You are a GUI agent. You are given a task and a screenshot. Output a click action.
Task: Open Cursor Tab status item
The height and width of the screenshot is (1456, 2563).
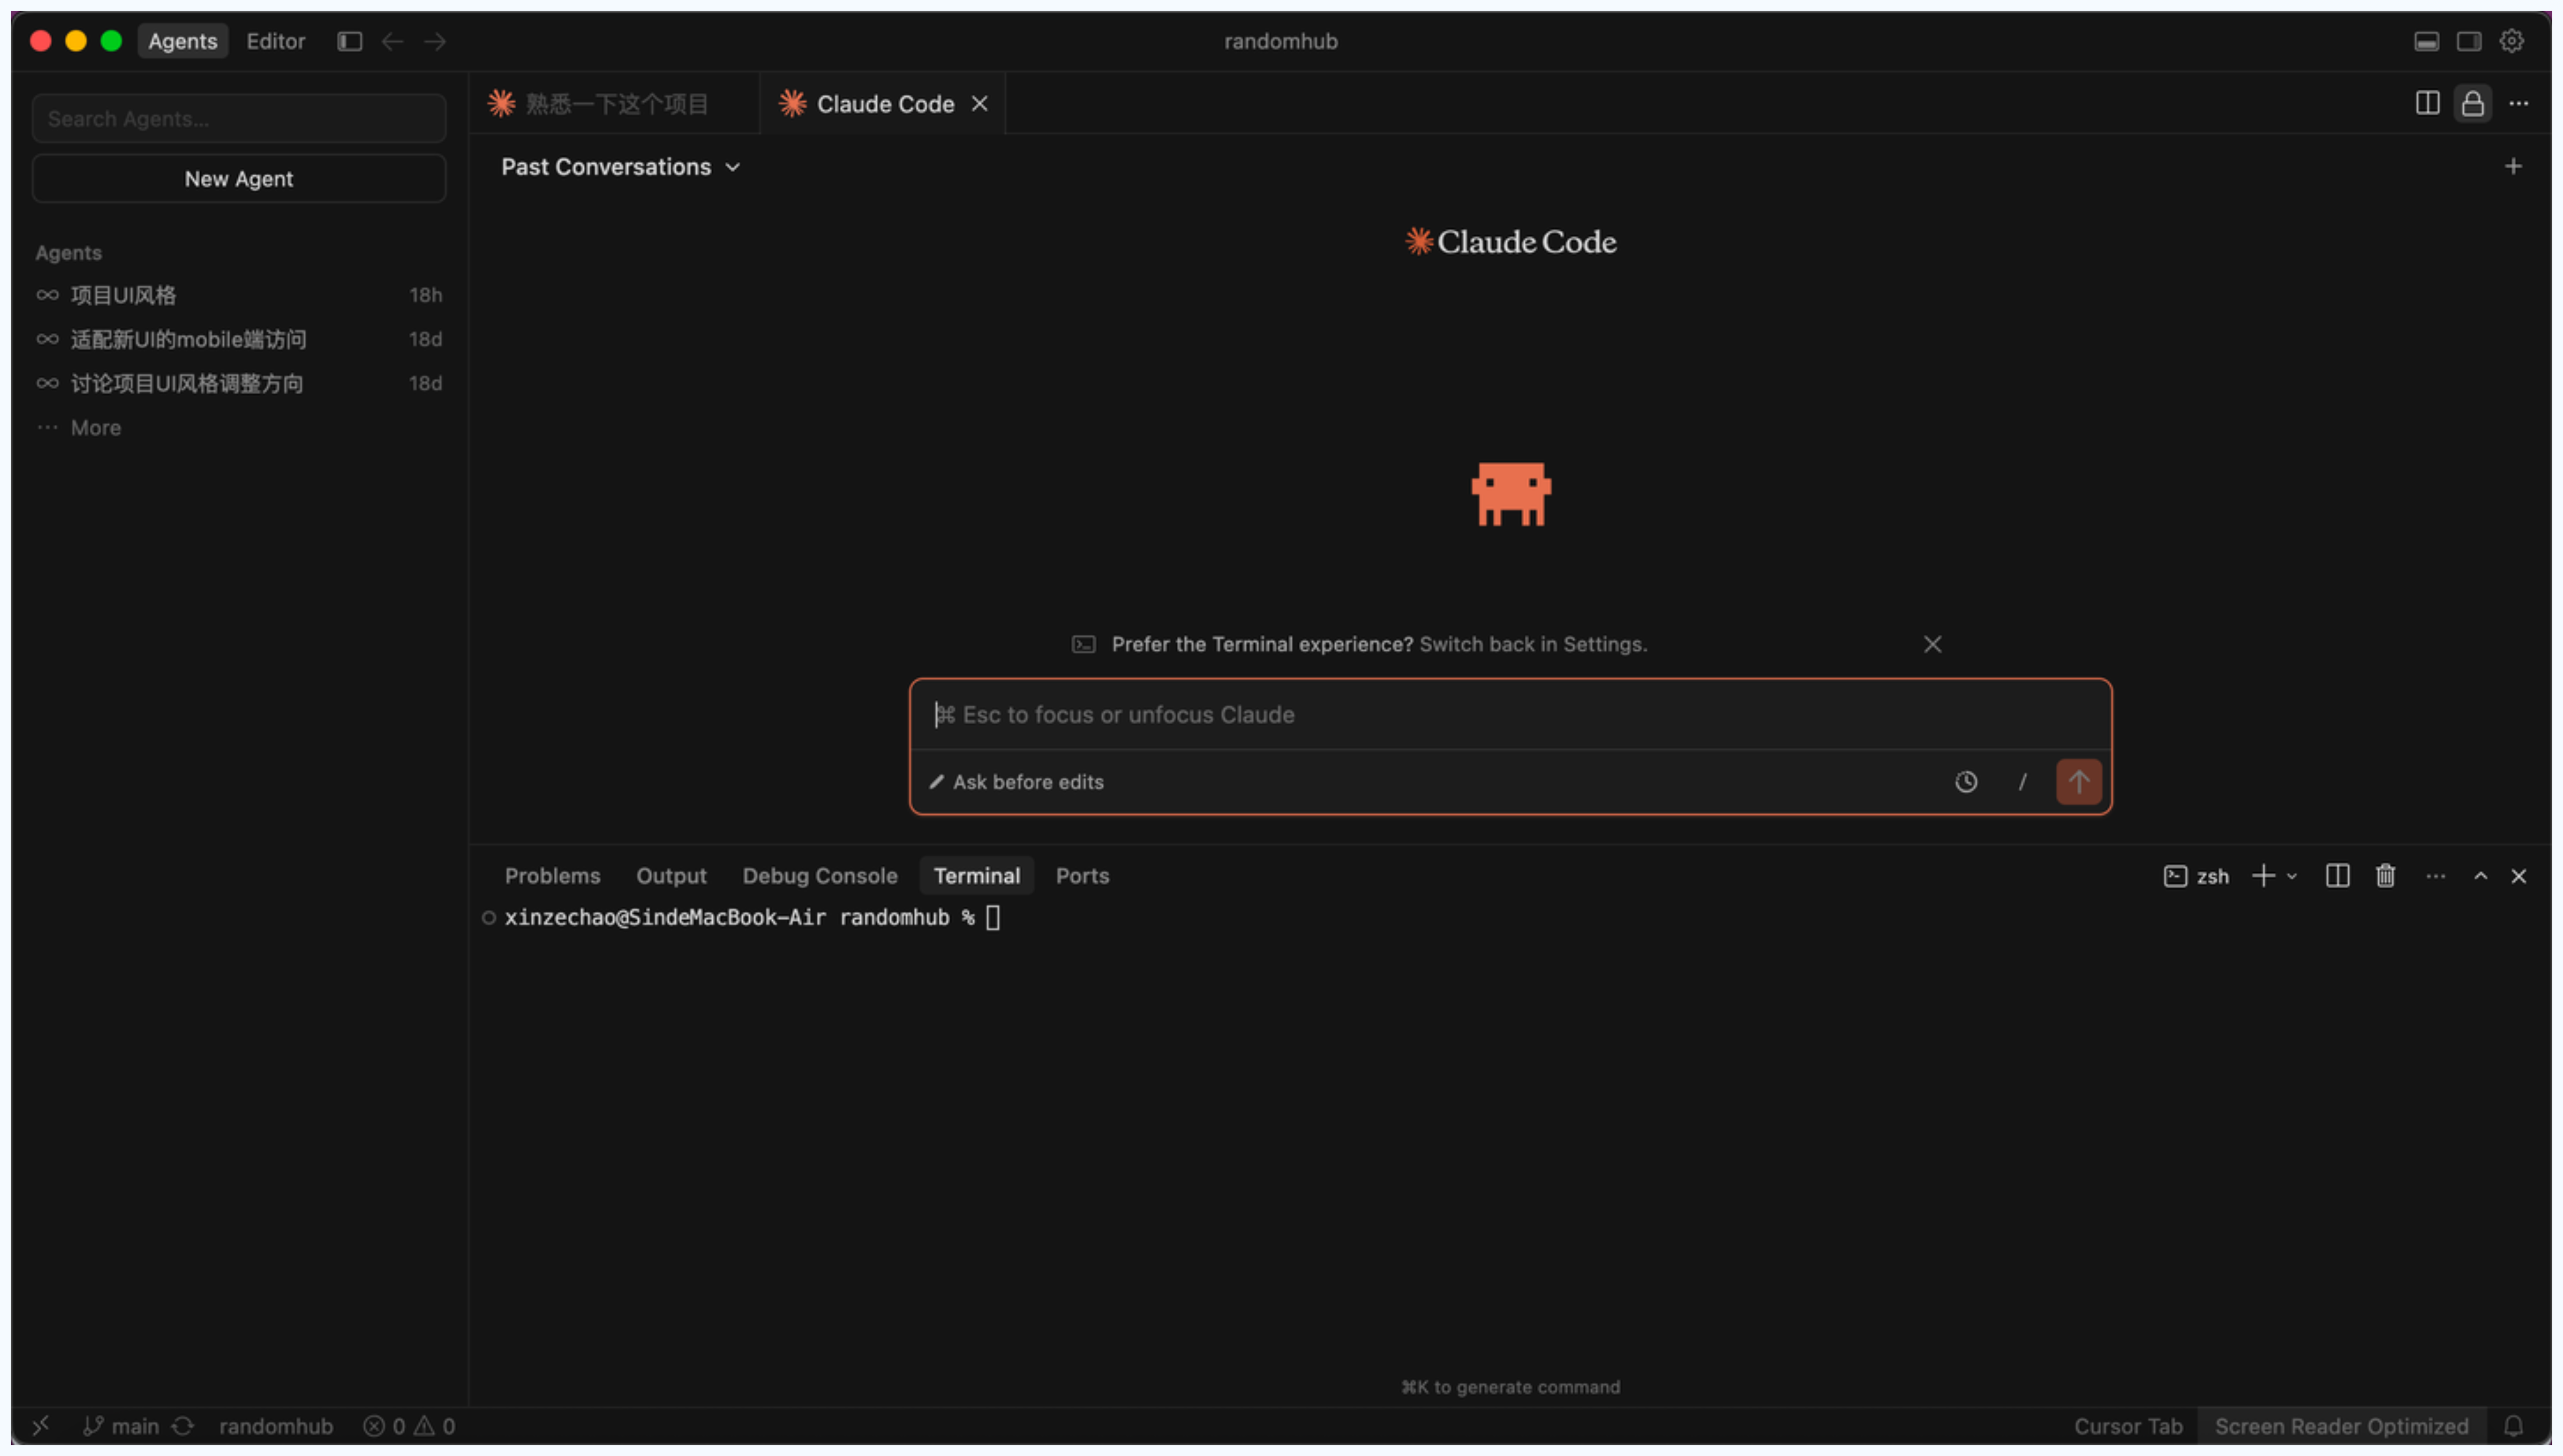[2128, 1426]
